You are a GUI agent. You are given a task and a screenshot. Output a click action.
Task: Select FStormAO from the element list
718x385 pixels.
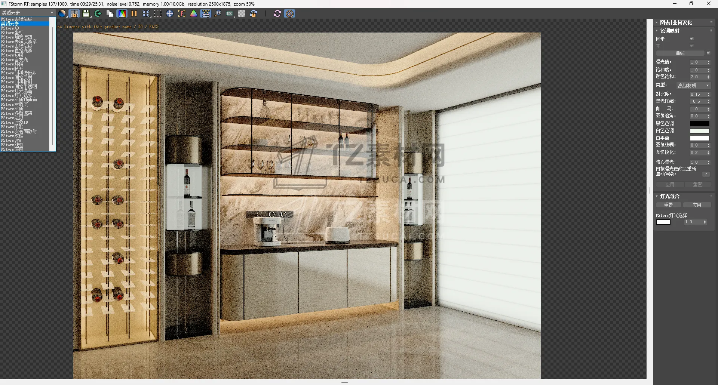click(x=10, y=28)
